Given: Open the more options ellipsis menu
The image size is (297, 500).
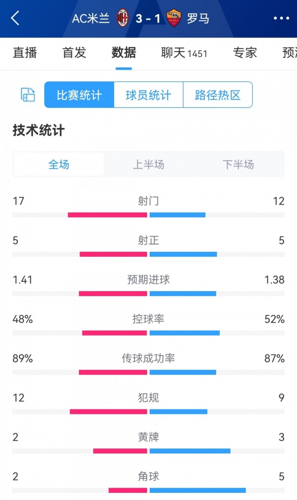Looking at the screenshot, I should [281, 18].
